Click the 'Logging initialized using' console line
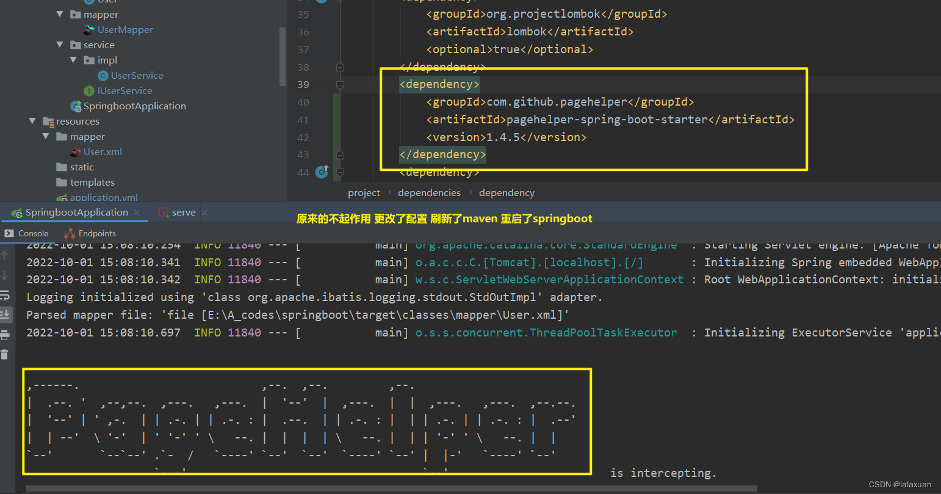This screenshot has width=941, height=494. (x=314, y=297)
